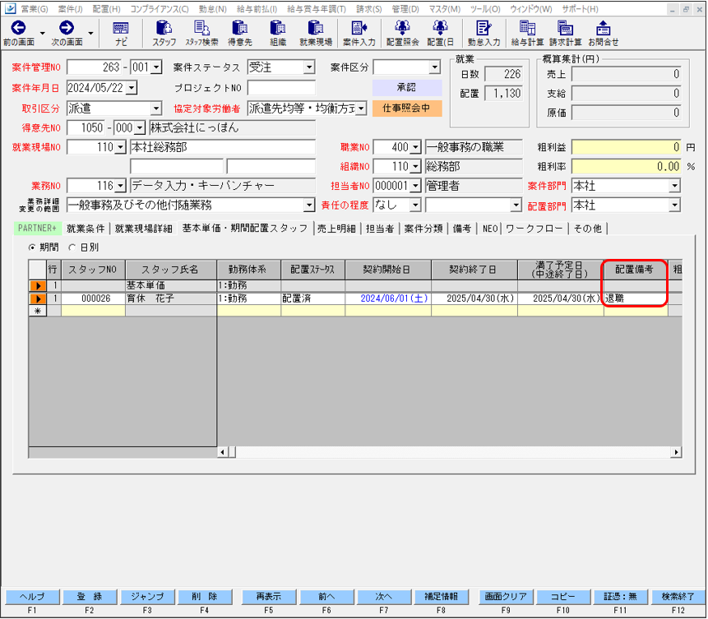Viewport: 708px width, 619px height.
Task: Open the 請求計算 billing icon
Action: [565, 29]
